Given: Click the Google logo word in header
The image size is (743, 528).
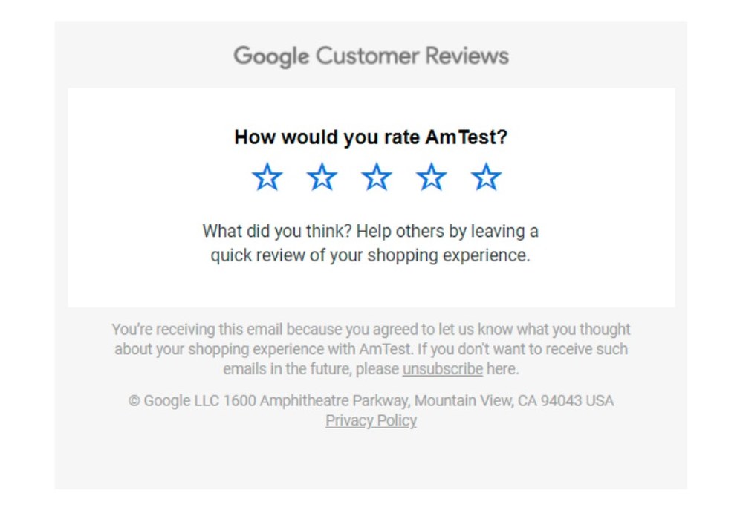Looking at the screenshot, I should click(270, 56).
